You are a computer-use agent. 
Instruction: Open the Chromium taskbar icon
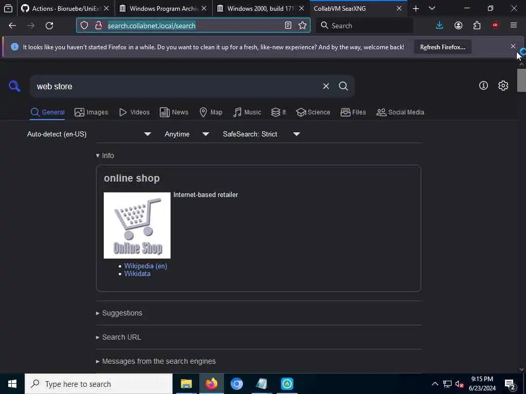click(x=236, y=384)
